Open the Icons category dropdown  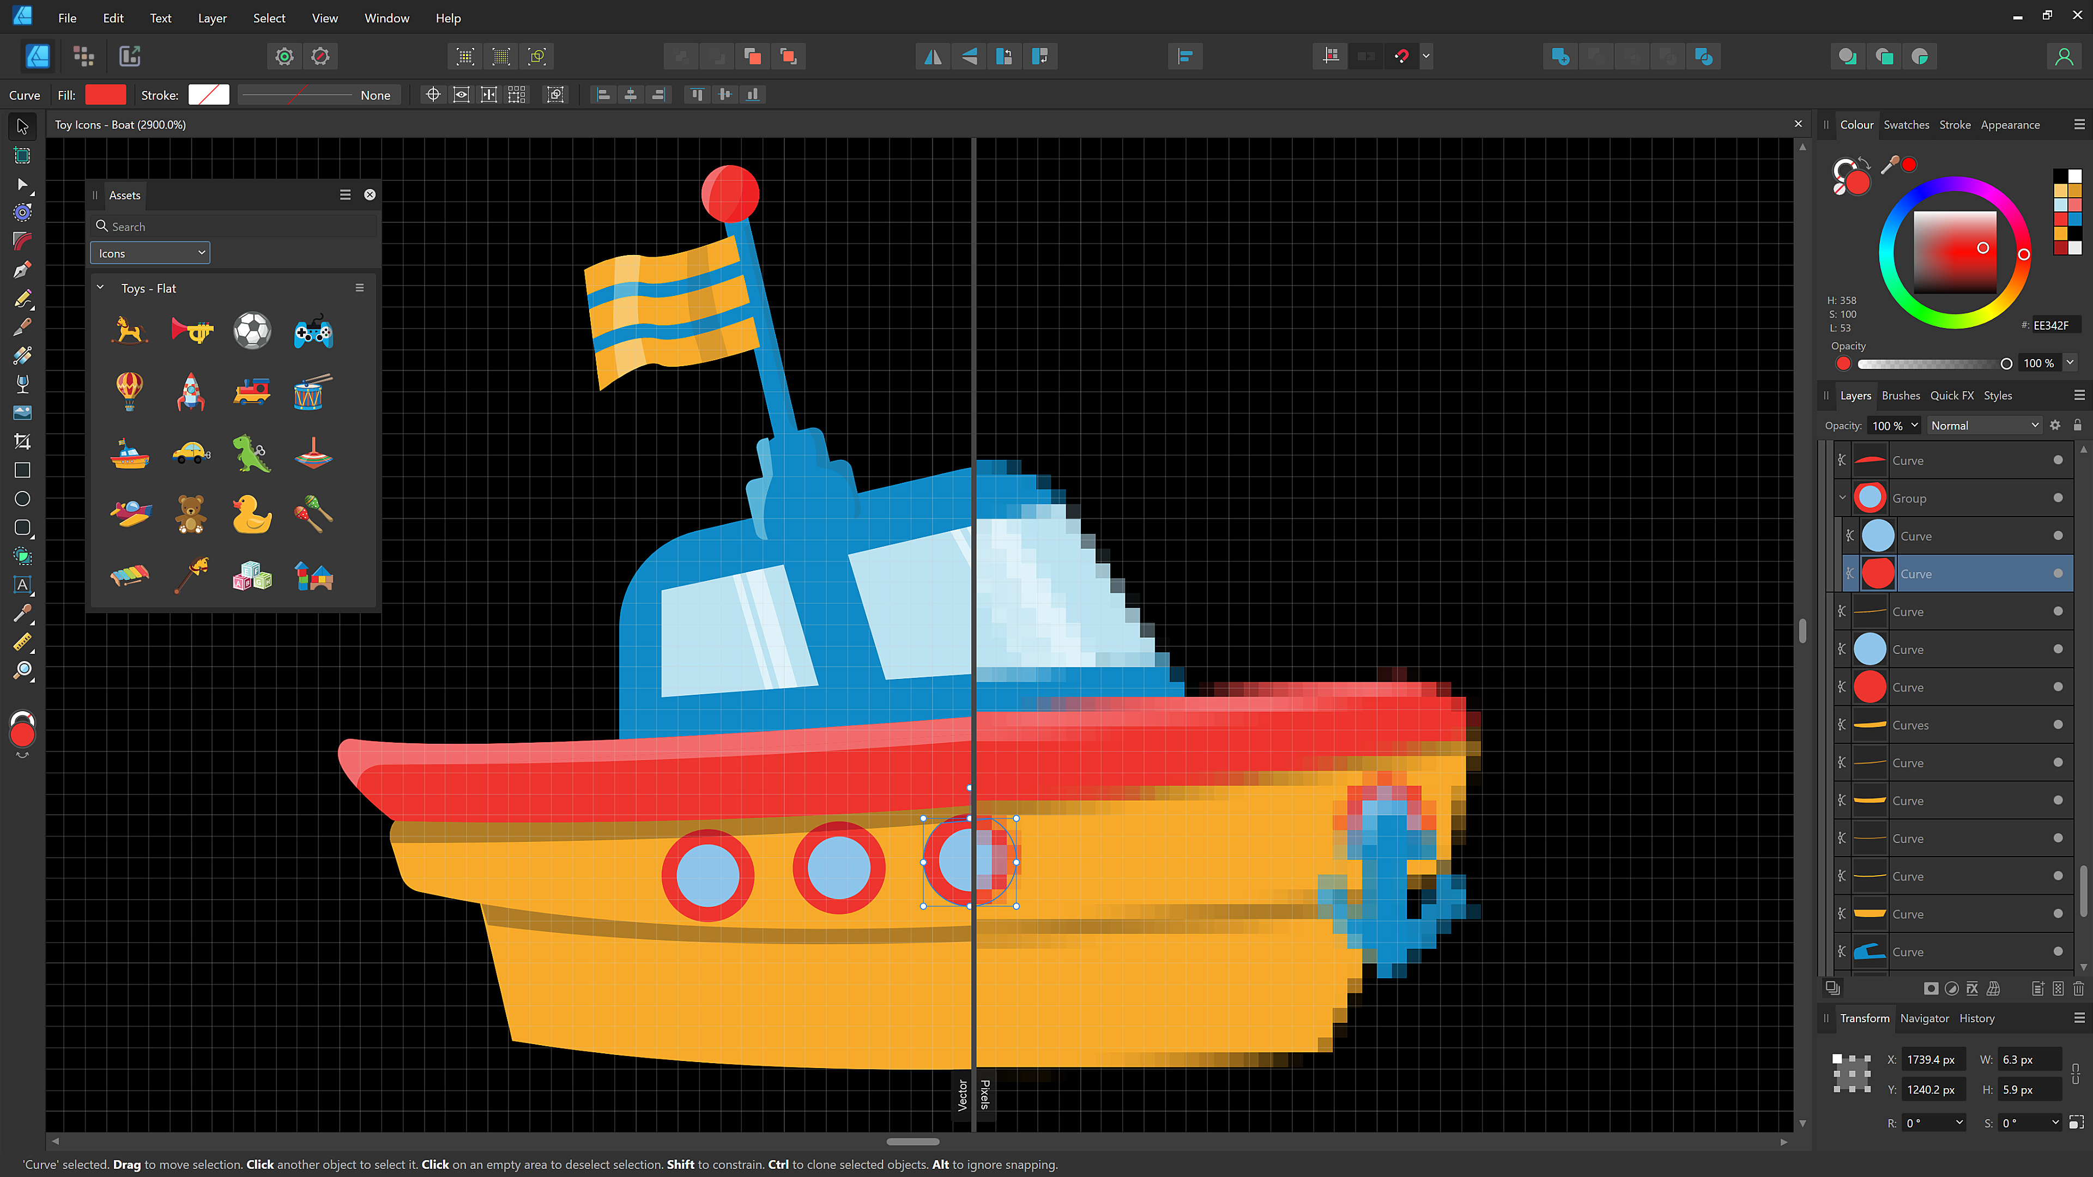coord(150,253)
